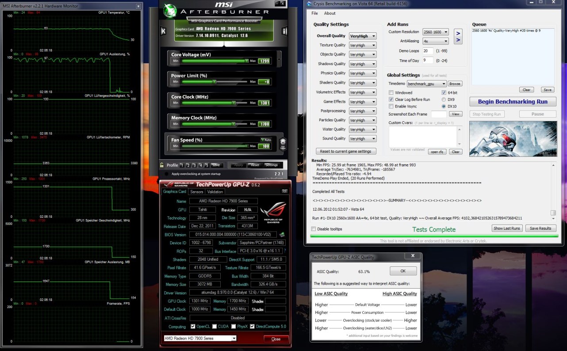This screenshot has width=567, height=351.
Task: Select the DX9 radio button
Action: click(x=444, y=100)
